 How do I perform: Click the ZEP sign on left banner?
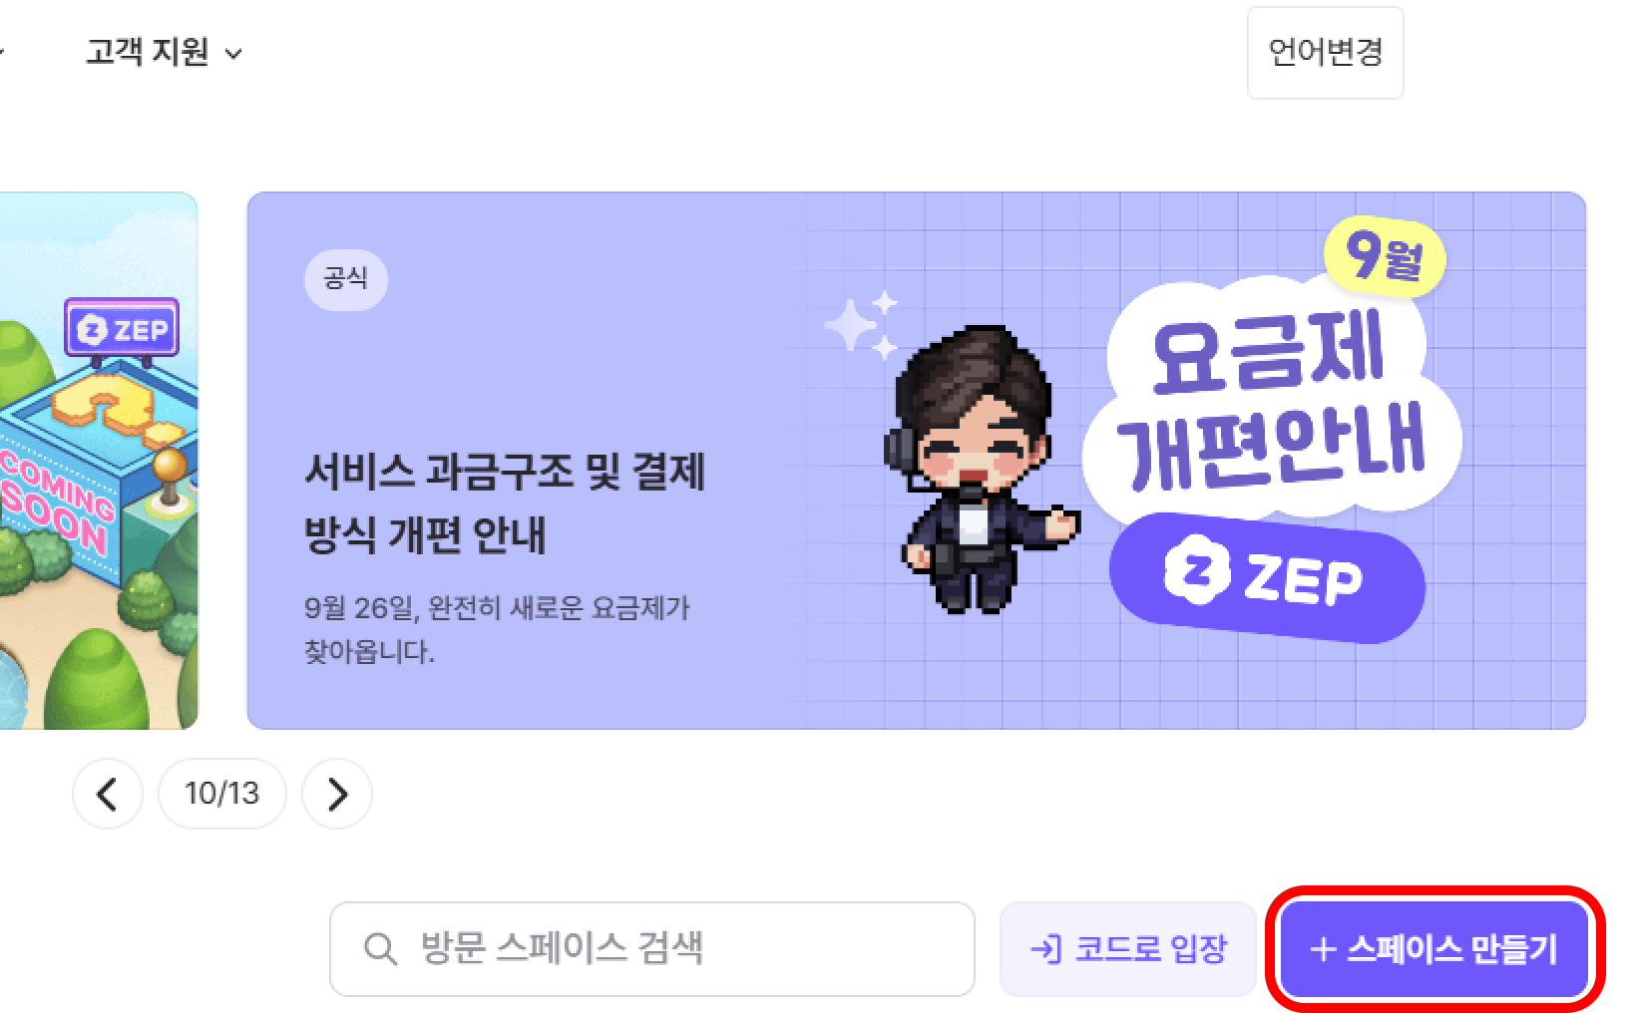(122, 328)
